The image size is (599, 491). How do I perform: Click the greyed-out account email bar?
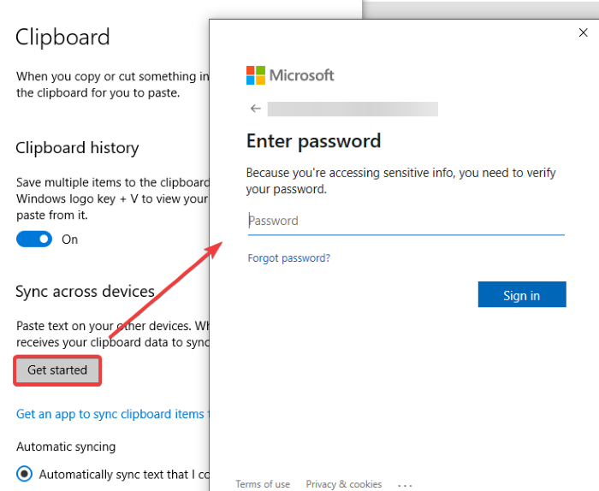point(353,109)
